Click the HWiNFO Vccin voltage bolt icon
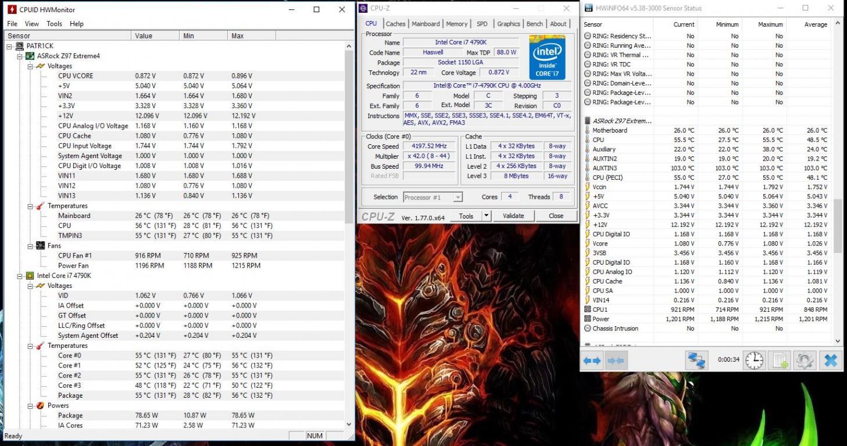Screen dimensions: 847x446 587,187
